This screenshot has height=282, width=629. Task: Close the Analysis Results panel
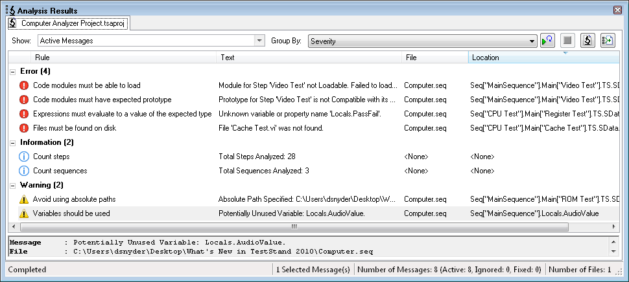[618, 10]
